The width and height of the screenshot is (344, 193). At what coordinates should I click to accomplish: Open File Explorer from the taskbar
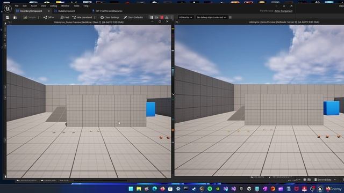(x=139, y=189)
